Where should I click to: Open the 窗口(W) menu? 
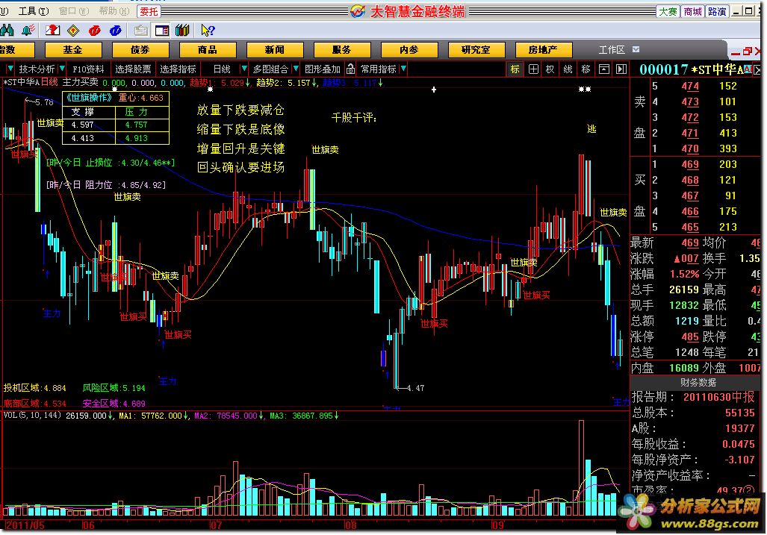tap(73, 10)
